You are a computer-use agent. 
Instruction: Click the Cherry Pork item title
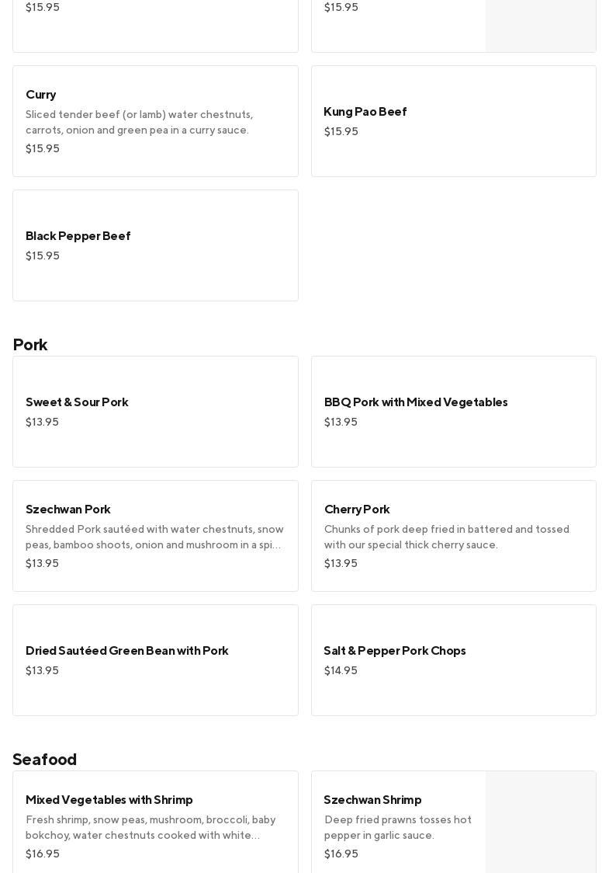click(x=357, y=510)
